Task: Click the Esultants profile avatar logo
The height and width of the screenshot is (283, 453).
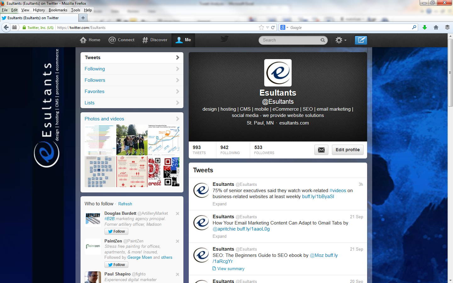Action: coord(278,73)
